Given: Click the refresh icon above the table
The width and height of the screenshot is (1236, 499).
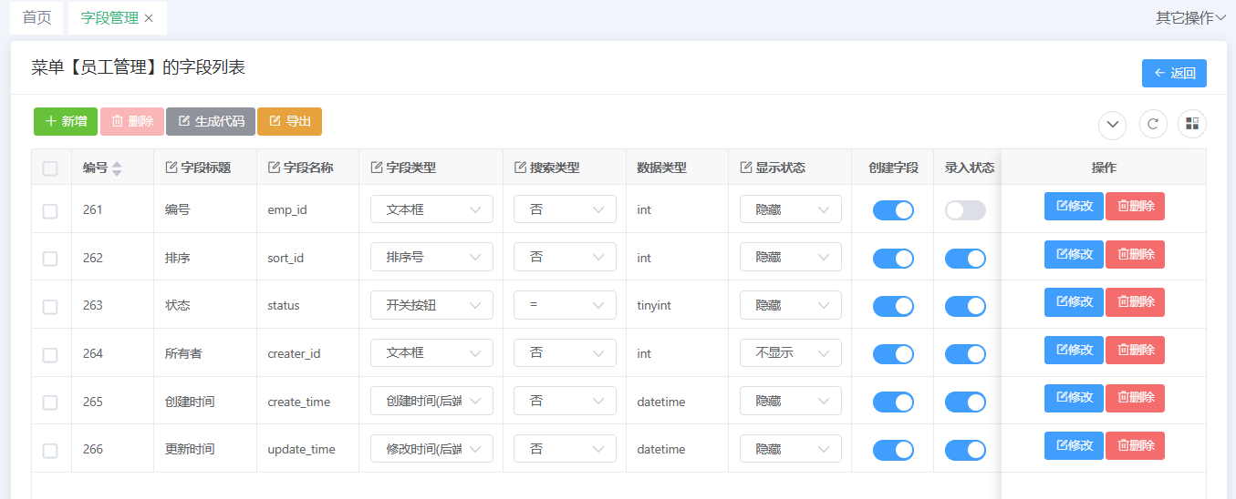Looking at the screenshot, I should tap(1153, 124).
